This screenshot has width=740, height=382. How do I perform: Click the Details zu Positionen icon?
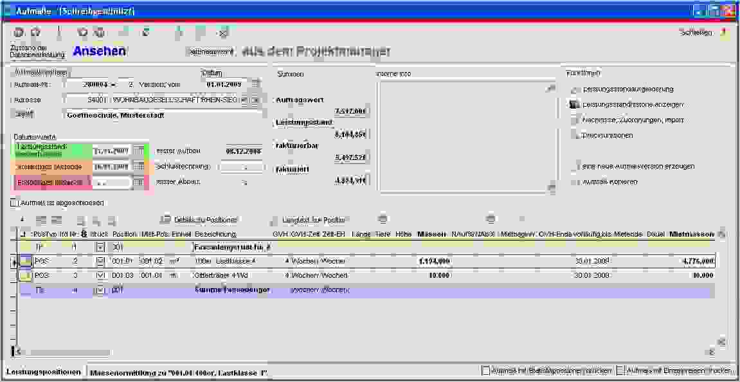[165, 219]
